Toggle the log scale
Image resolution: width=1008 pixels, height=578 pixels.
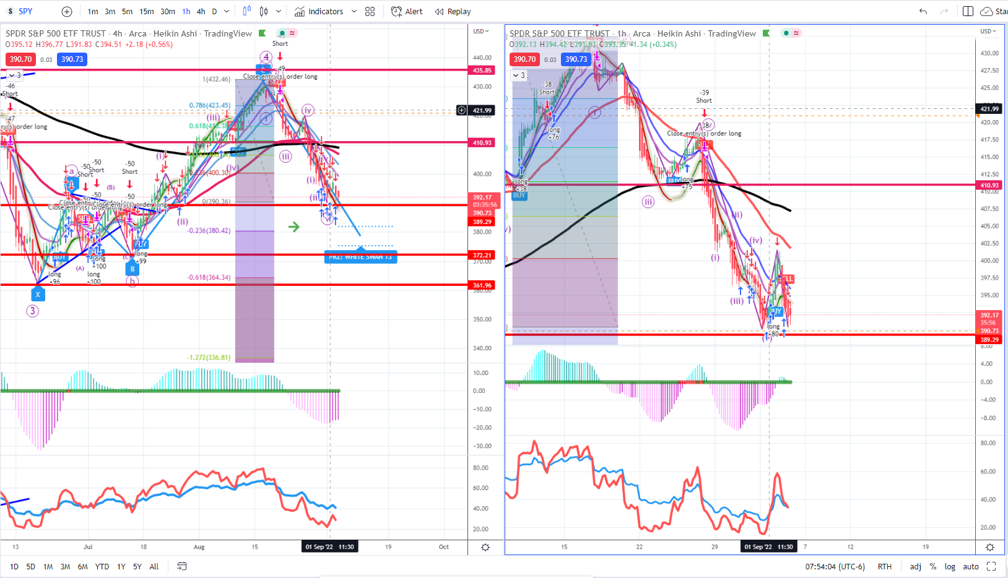coord(950,566)
